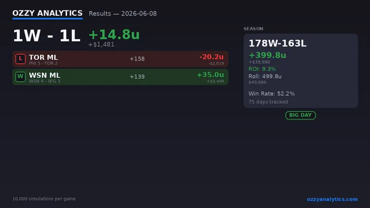Screen dimensions: 370x208
Task: Click the +14.8u daily profit figure
Action: click(x=114, y=35)
